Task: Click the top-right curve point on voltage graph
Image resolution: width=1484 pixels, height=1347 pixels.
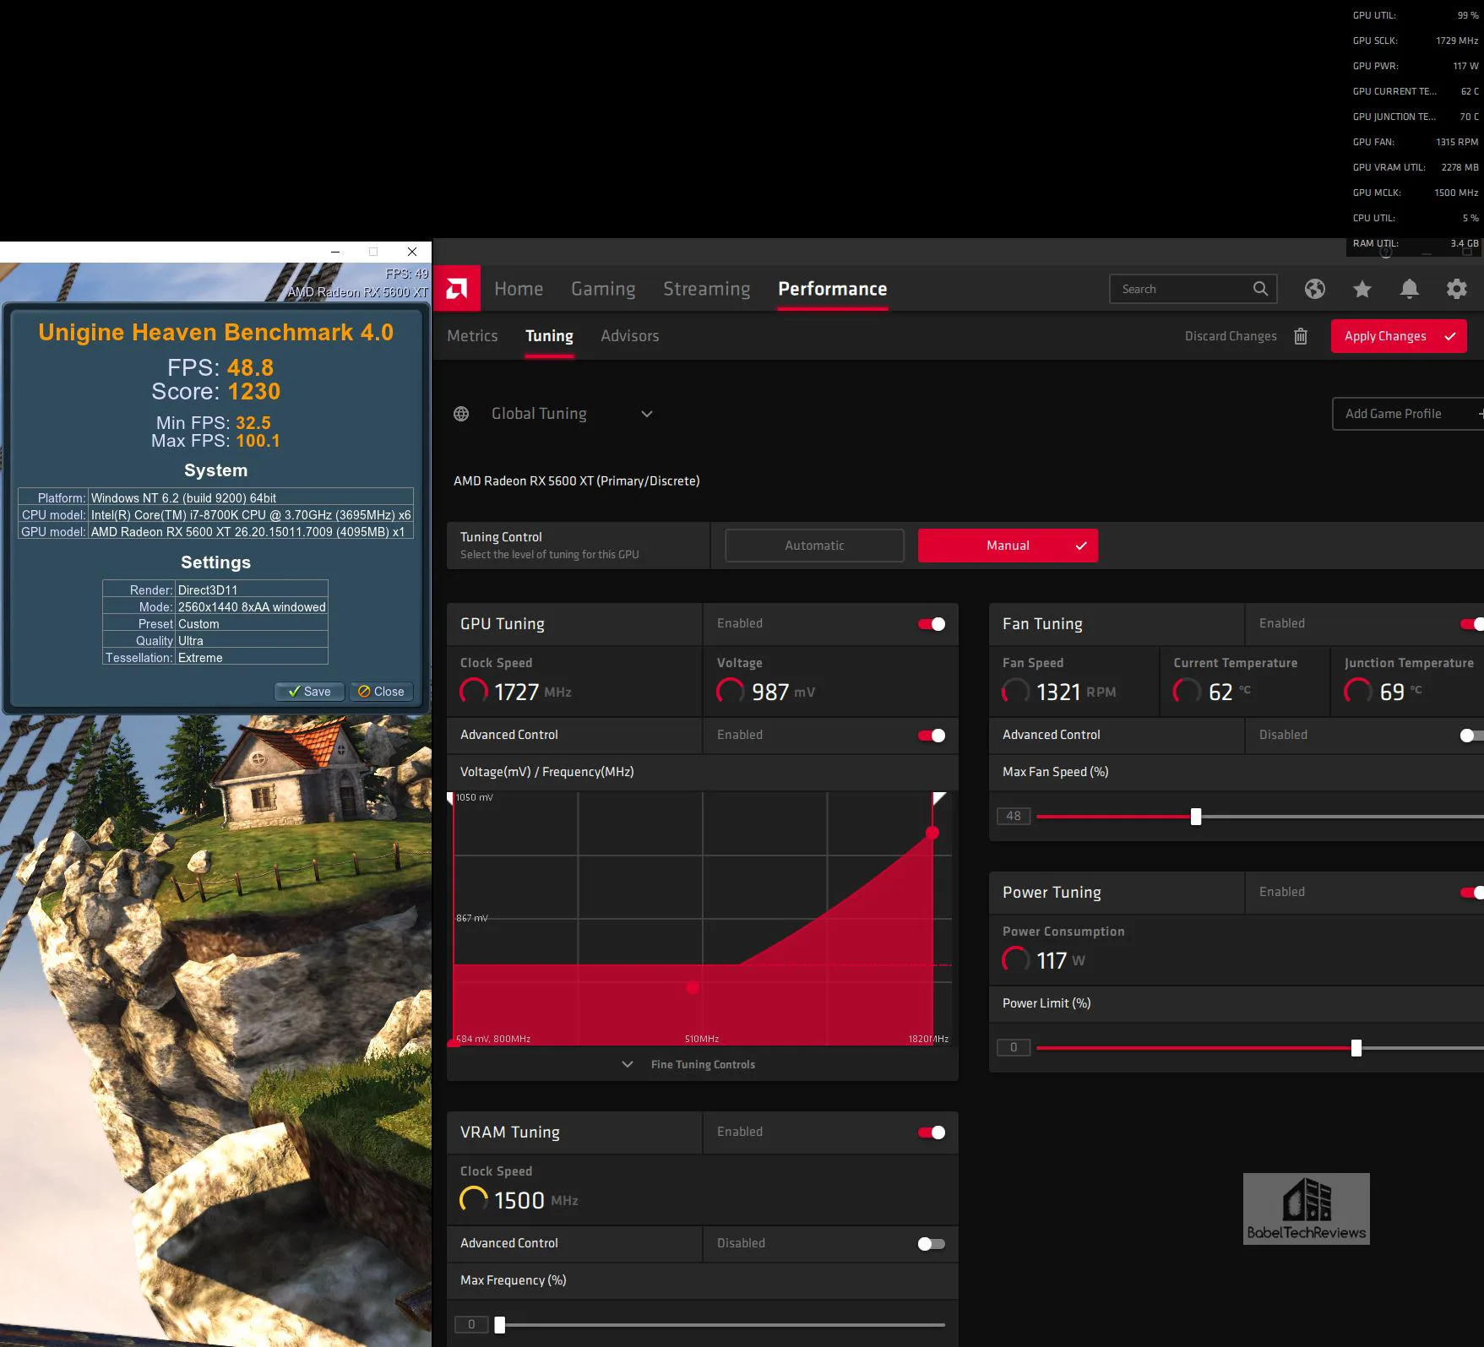Action: point(932,833)
